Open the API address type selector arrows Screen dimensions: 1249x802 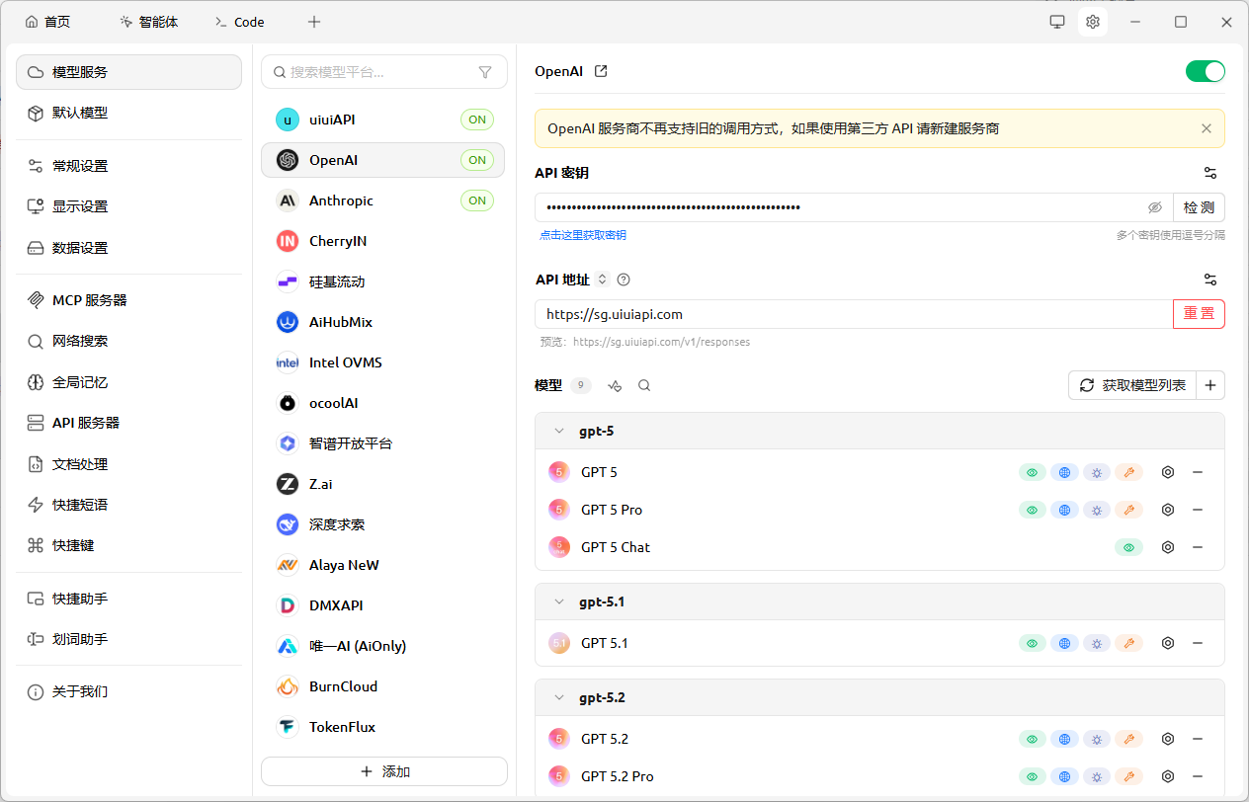(603, 280)
